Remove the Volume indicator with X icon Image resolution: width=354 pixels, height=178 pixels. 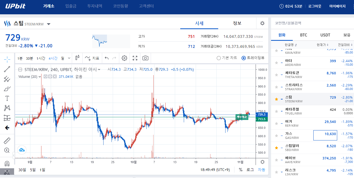click(55, 76)
